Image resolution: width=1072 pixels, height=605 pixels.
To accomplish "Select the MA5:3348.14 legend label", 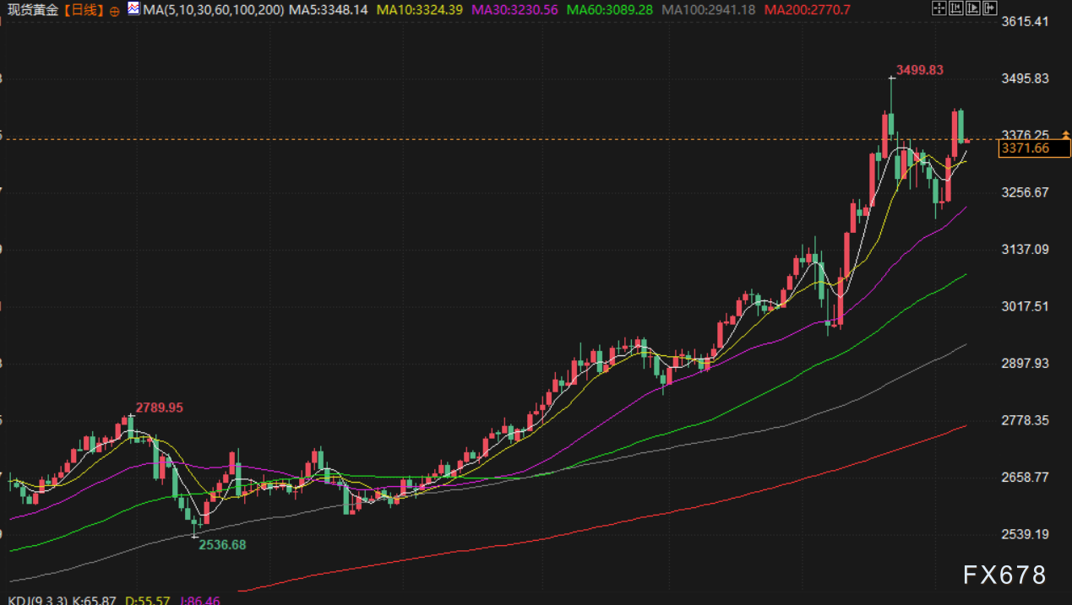I will pyautogui.click(x=329, y=10).
